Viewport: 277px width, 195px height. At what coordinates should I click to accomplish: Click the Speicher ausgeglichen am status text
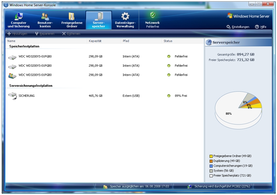coord(140,186)
